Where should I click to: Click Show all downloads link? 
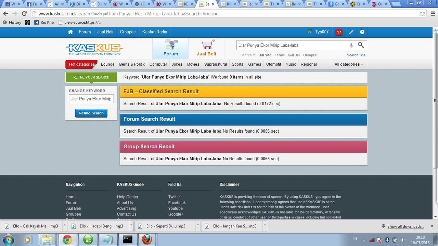pyautogui.click(x=406, y=226)
